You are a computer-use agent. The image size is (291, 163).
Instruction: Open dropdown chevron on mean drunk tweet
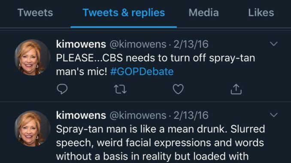(273, 115)
